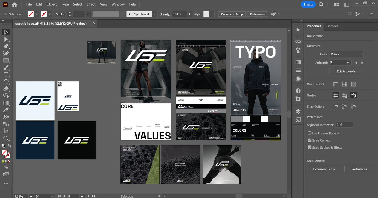The height and width of the screenshot is (198, 378).
Task: Click the Actions play panel icon
Action: [x=298, y=30]
